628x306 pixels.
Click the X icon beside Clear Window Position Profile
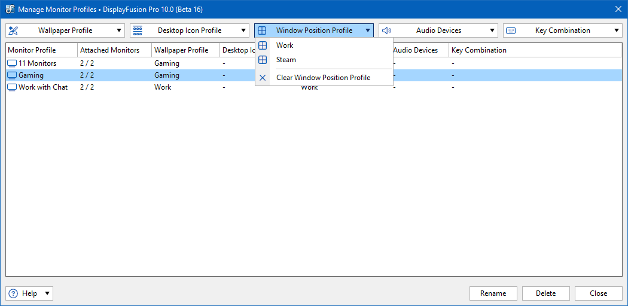(263, 78)
